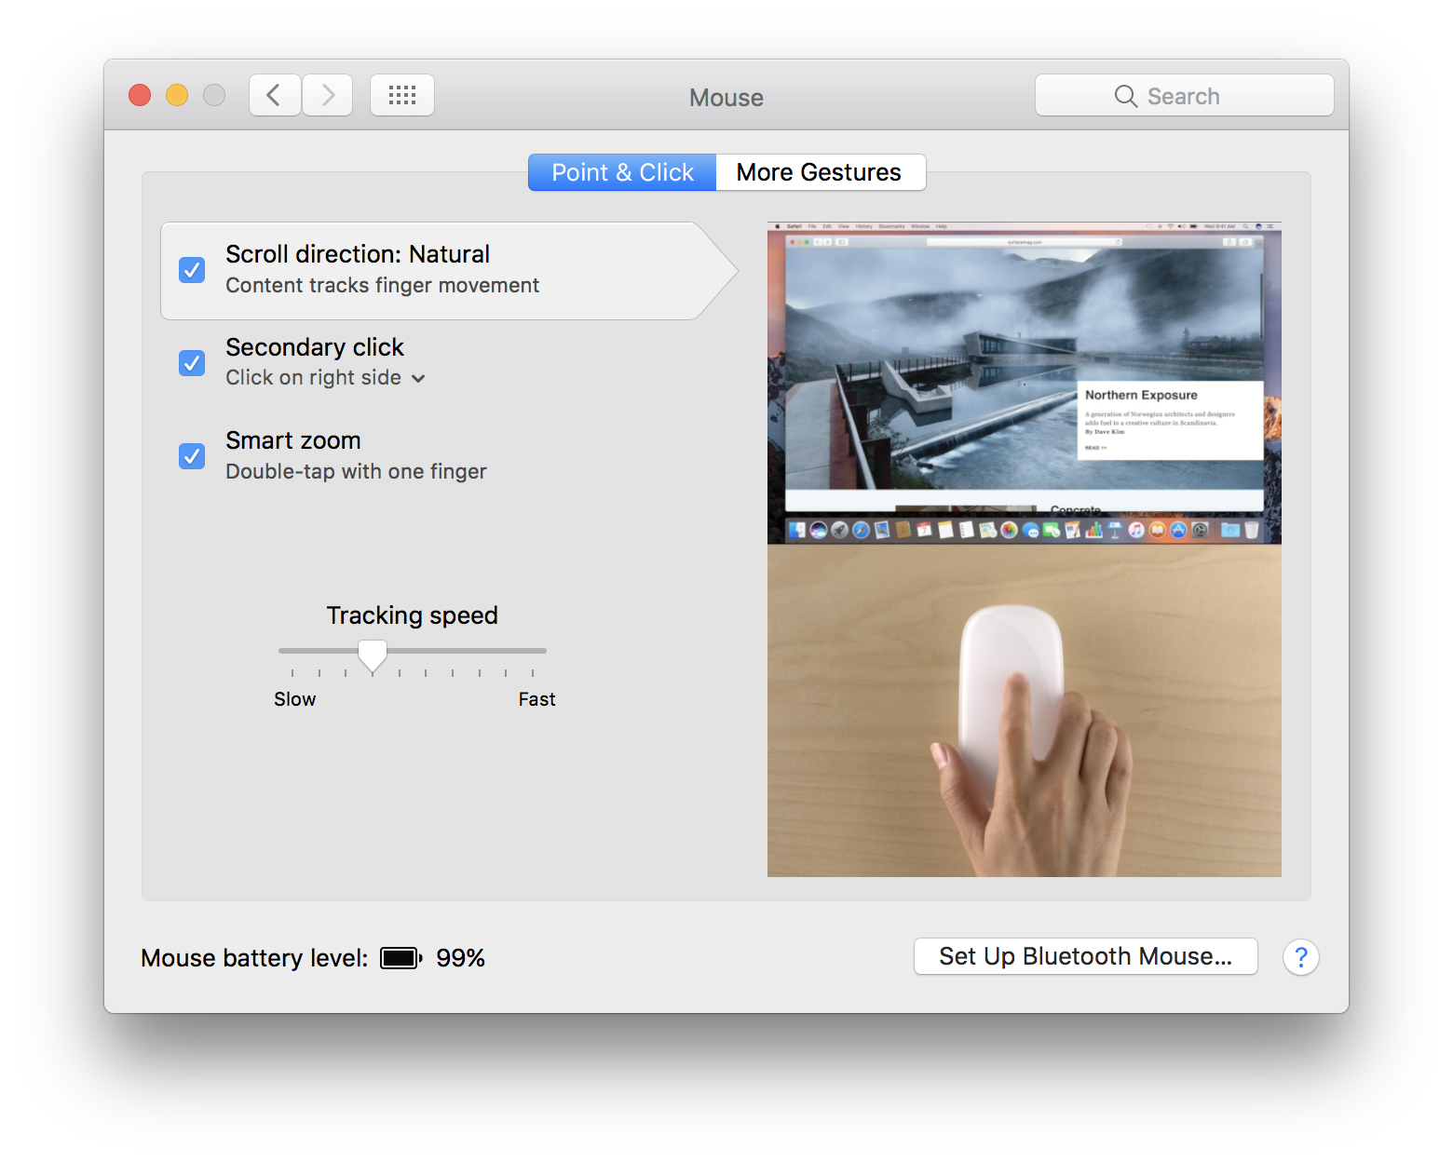
Task: Click Double-tap with one finger description
Action: tap(356, 471)
